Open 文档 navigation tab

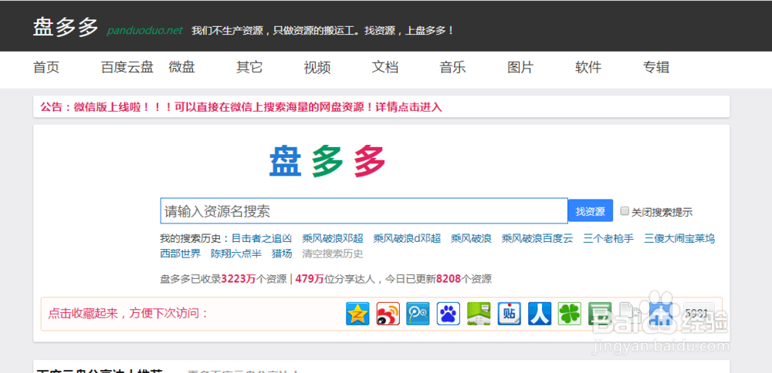(x=385, y=67)
